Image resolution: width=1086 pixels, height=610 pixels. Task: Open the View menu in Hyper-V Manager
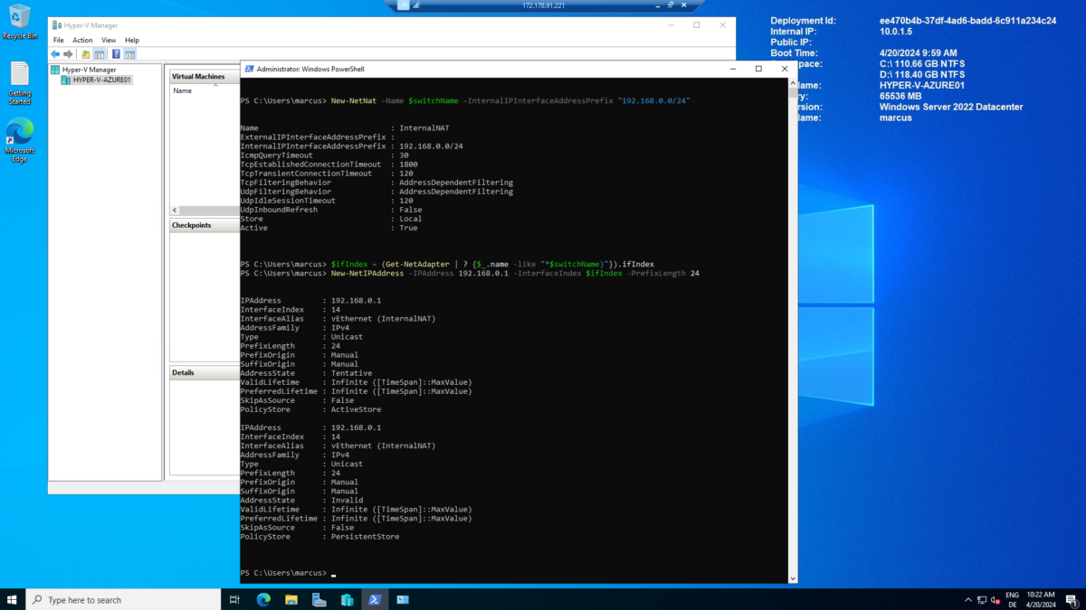tap(109, 40)
